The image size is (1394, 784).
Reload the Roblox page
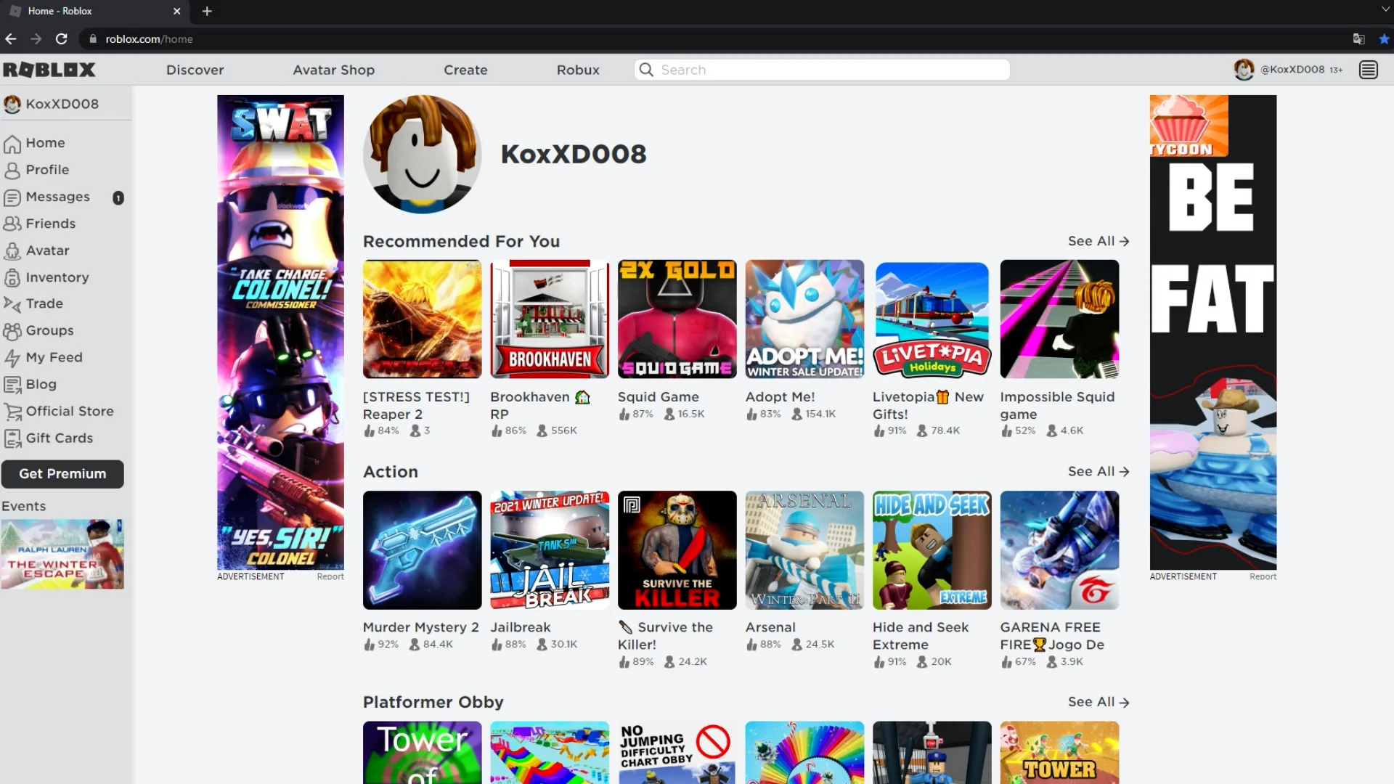(x=62, y=39)
